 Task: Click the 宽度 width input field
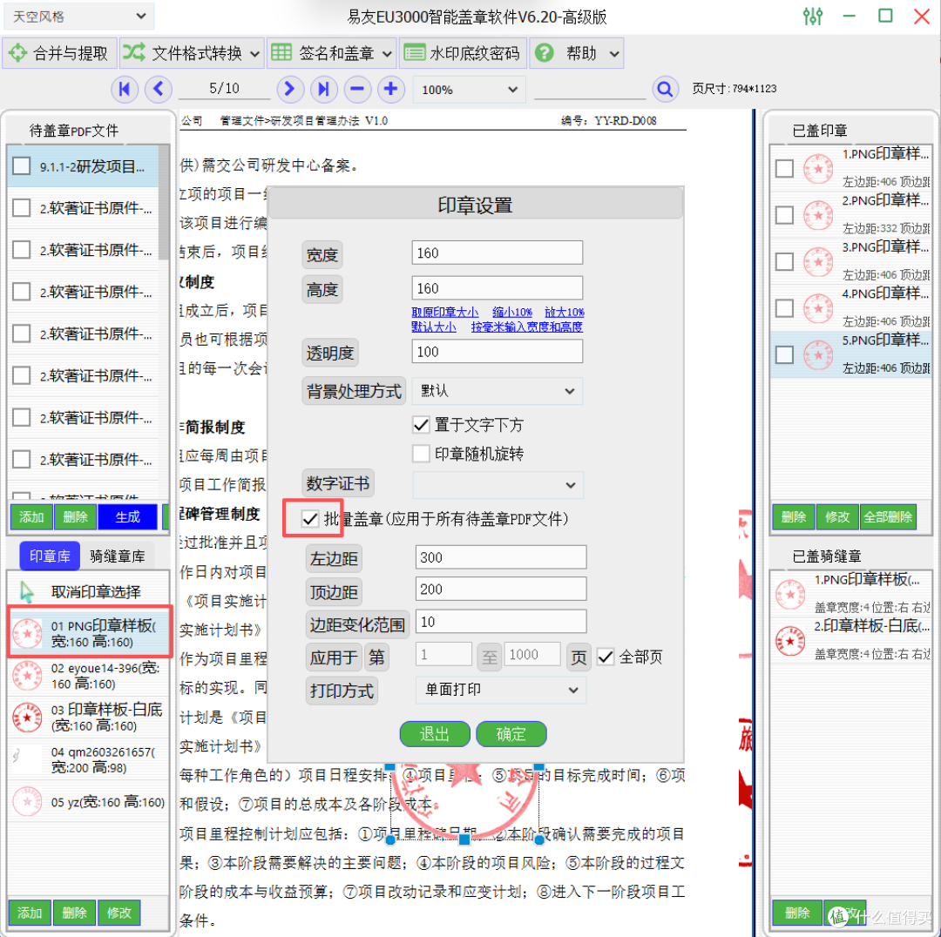pos(497,253)
